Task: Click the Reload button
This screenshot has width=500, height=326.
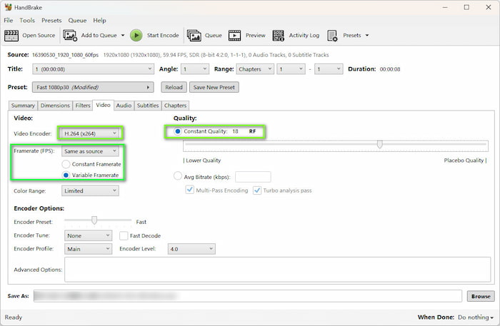Action: [x=174, y=87]
